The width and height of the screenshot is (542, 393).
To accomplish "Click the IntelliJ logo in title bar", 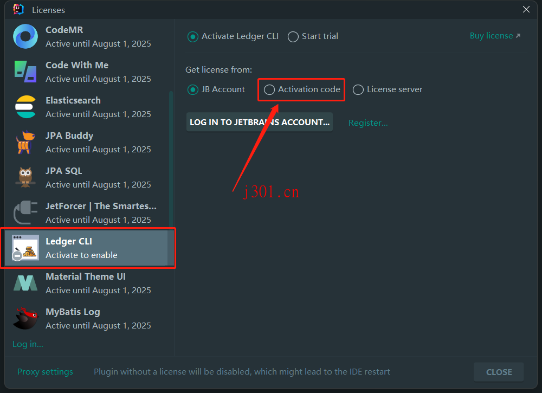I will click(x=18, y=9).
